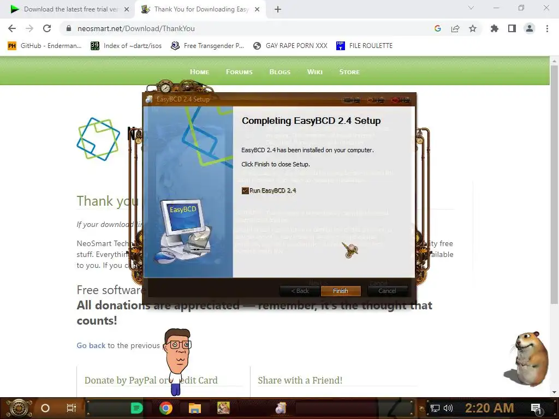Share this page using the share icon

(x=455, y=28)
